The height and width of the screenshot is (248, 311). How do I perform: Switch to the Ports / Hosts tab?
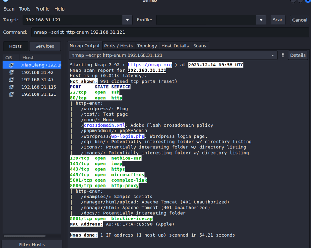(119, 46)
